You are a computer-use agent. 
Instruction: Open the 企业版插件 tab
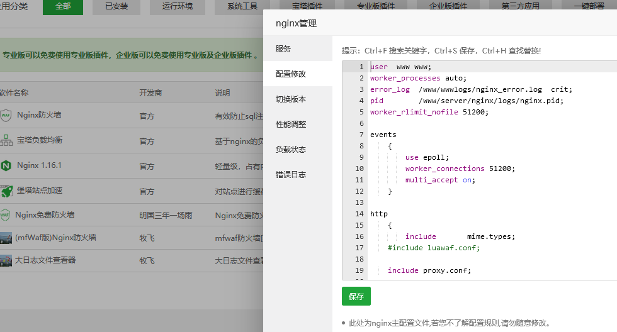click(448, 5)
